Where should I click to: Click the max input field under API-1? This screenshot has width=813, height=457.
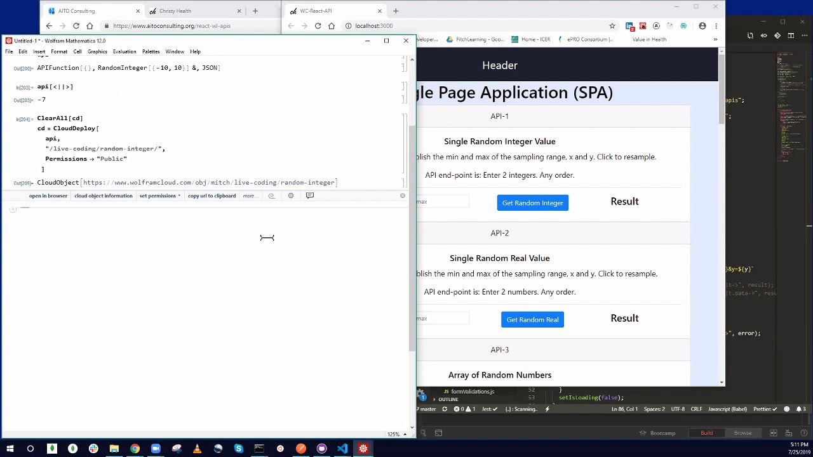pyautogui.click(x=443, y=202)
